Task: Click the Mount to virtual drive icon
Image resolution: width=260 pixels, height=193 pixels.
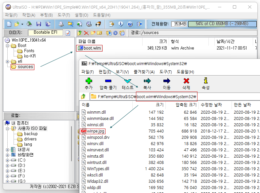Action: click(x=89, y=24)
